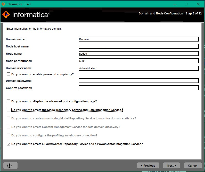This screenshot has width=205, height=172.
Task: Click the 'Confirm password:' label
Action: pyautogui.click(x=19, y=88)
